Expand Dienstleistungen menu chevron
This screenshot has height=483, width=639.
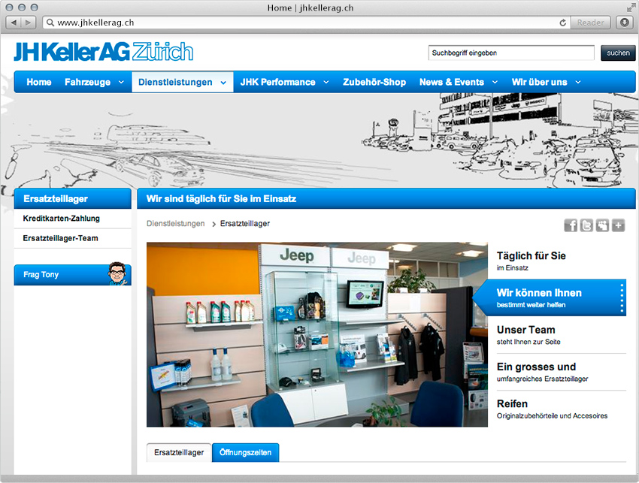pyautogui.click(x=223, y=83)
